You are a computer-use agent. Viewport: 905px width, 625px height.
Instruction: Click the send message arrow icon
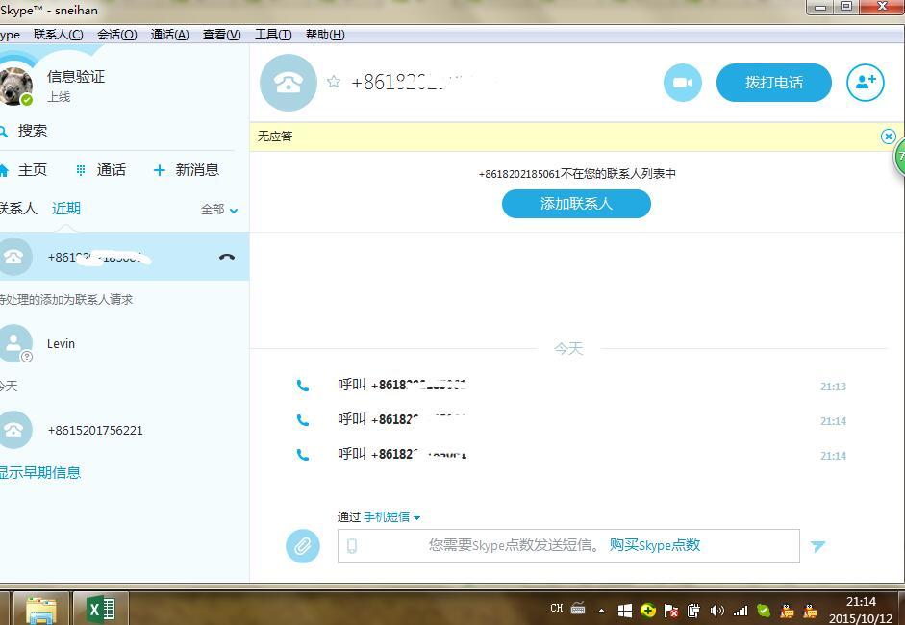pyautogui.click(x=817, y=546)
